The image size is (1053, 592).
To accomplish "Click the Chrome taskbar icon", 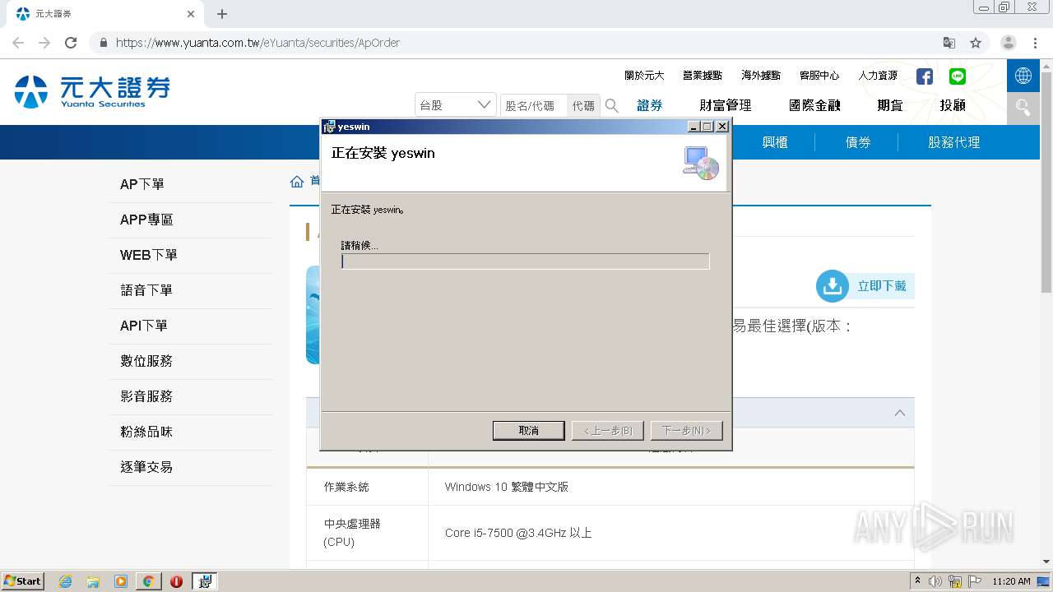I will click(x=148, y=581).
